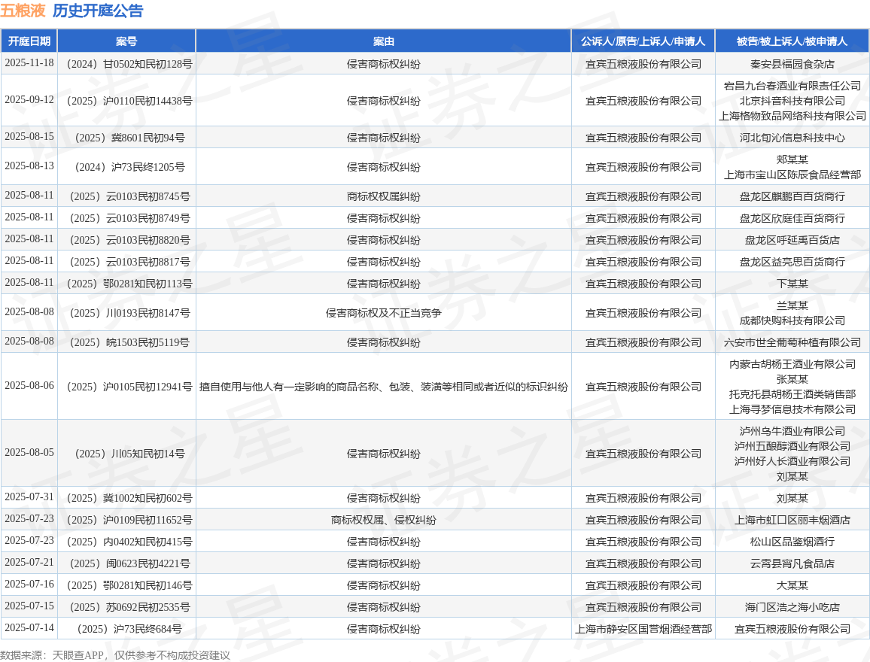Click defendant 泸州好人长酒业有限公司

792,460
